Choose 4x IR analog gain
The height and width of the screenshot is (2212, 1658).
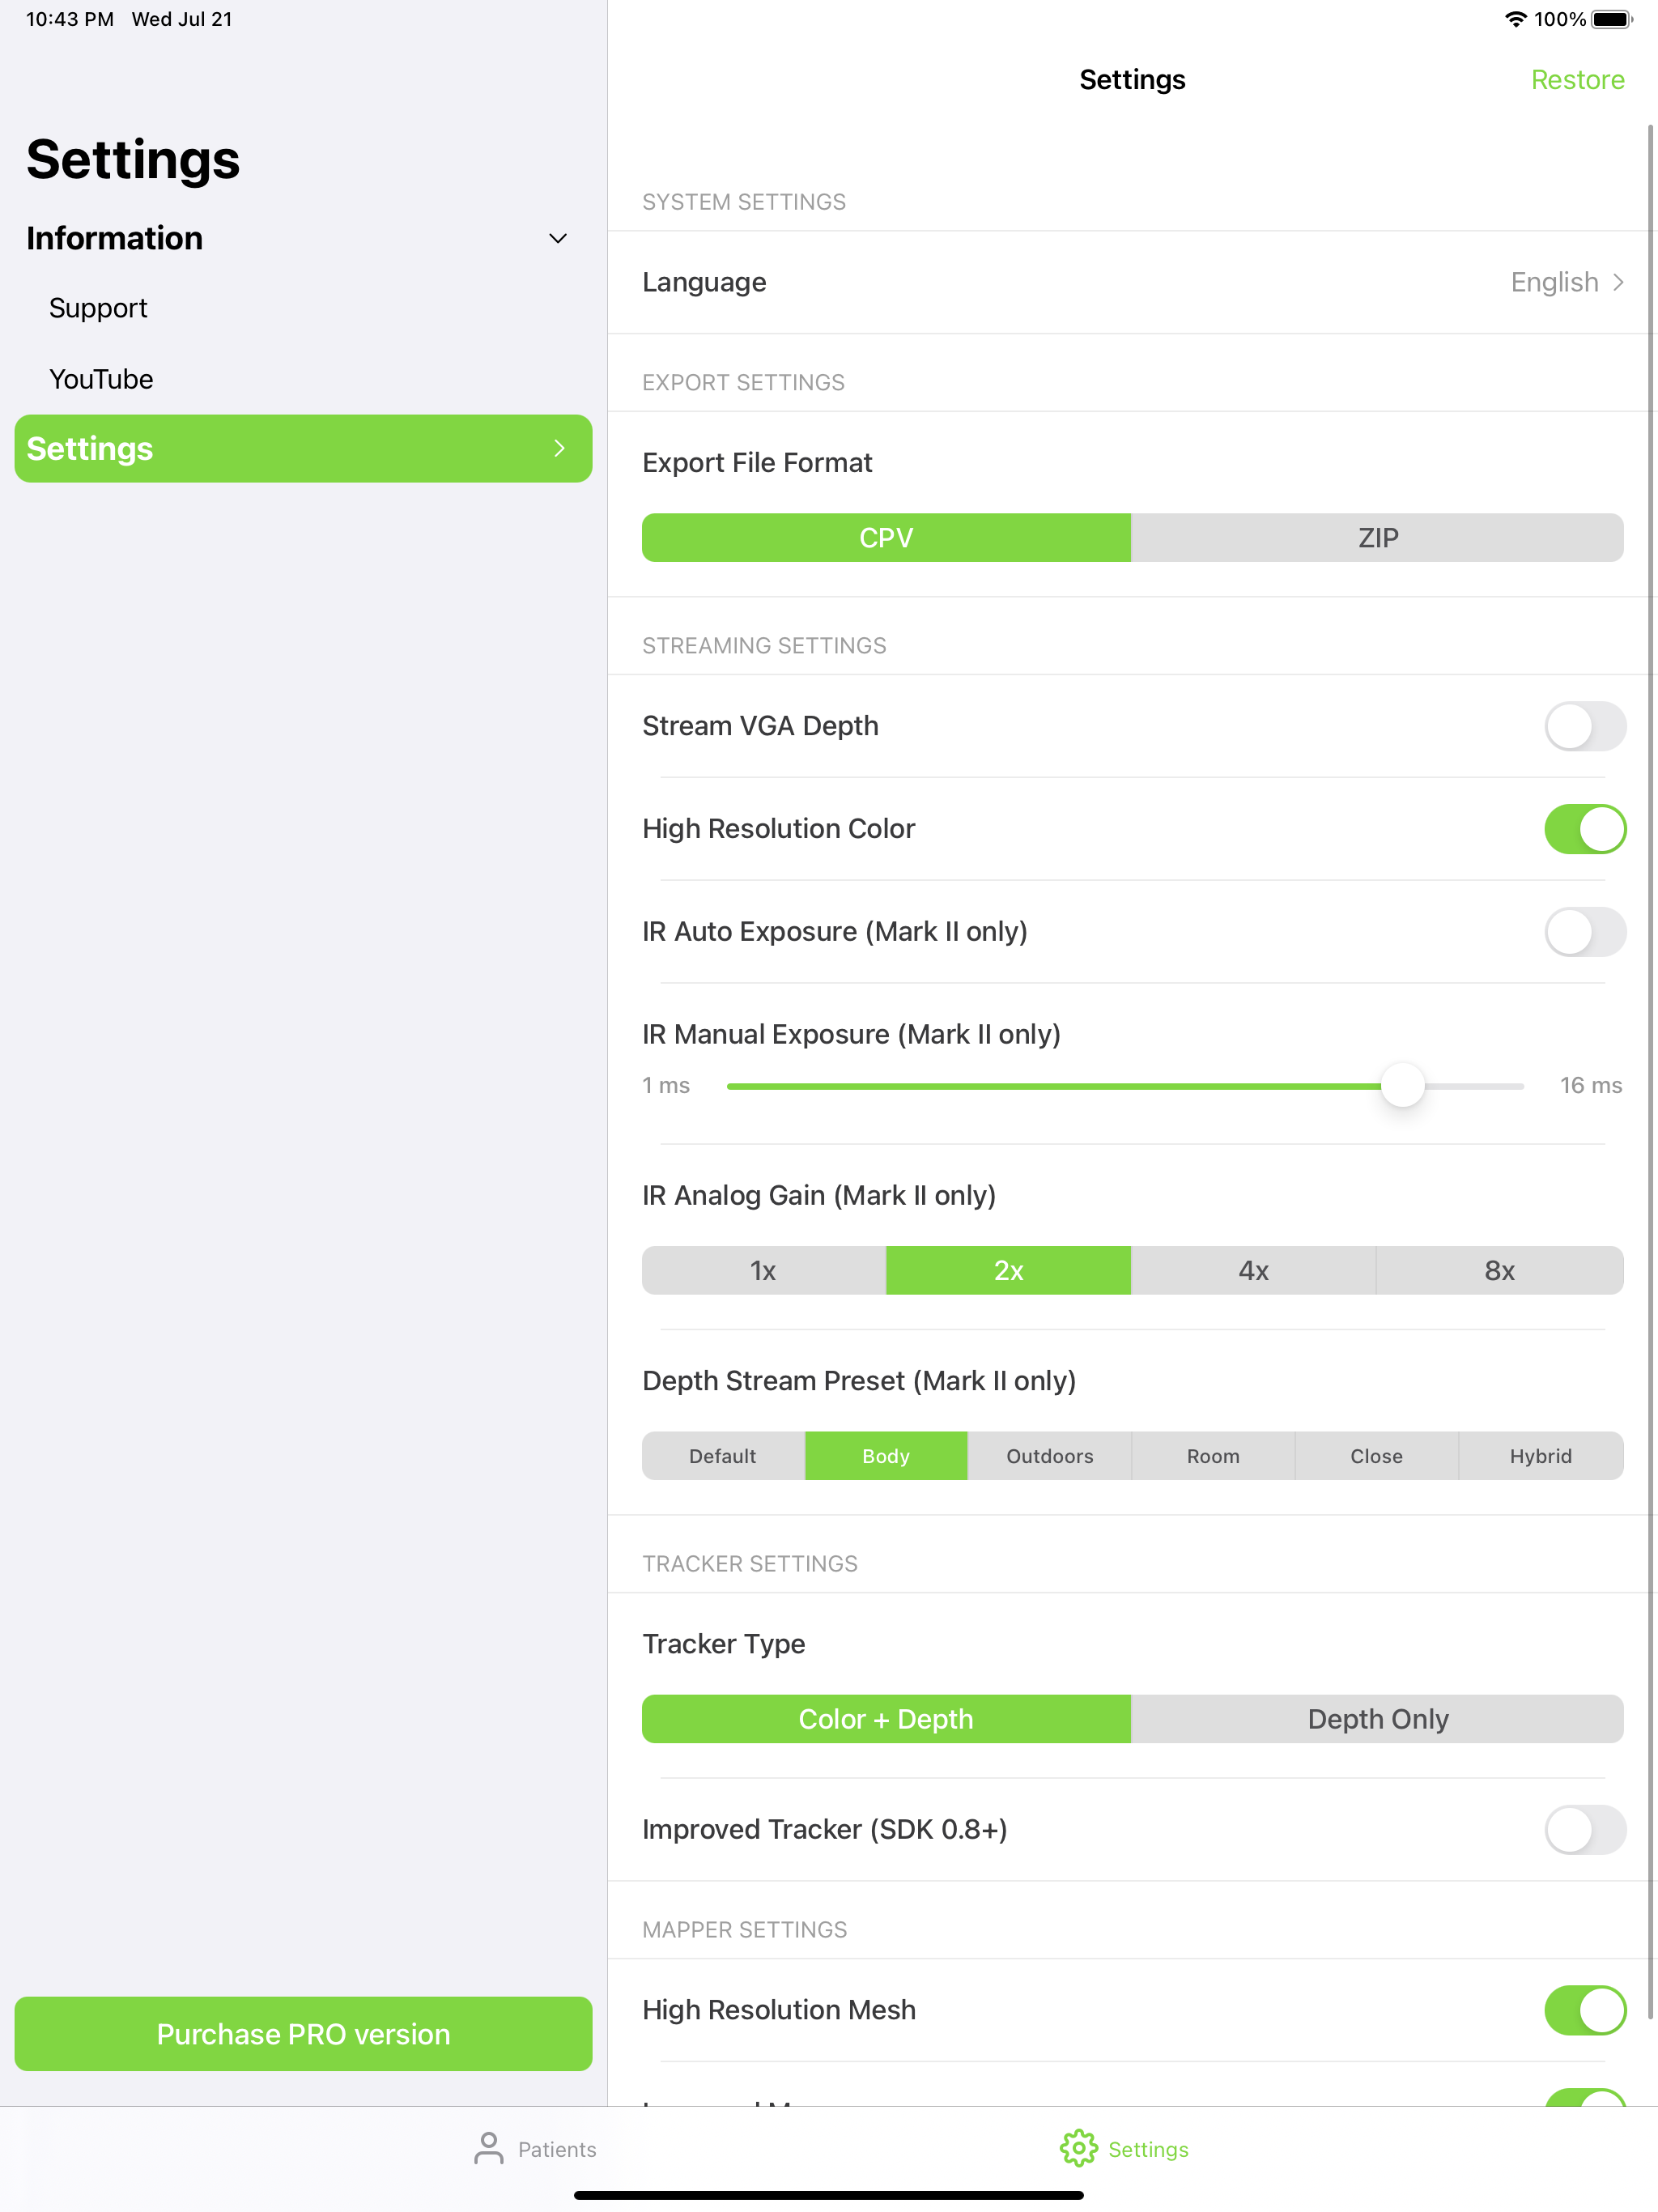1254,1271
